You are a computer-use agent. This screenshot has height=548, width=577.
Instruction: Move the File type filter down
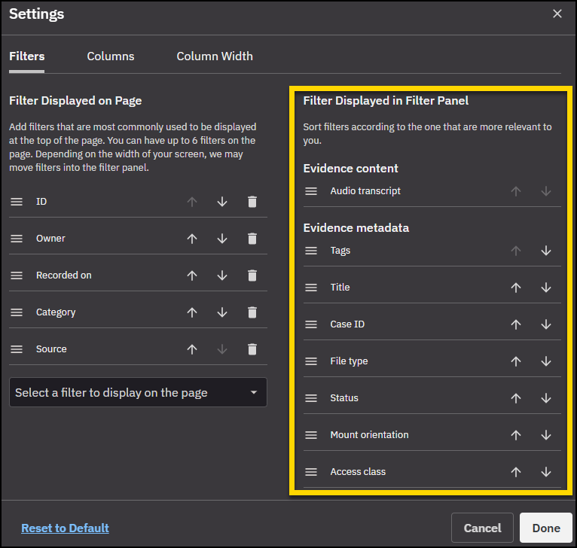[x=546, y=361]
